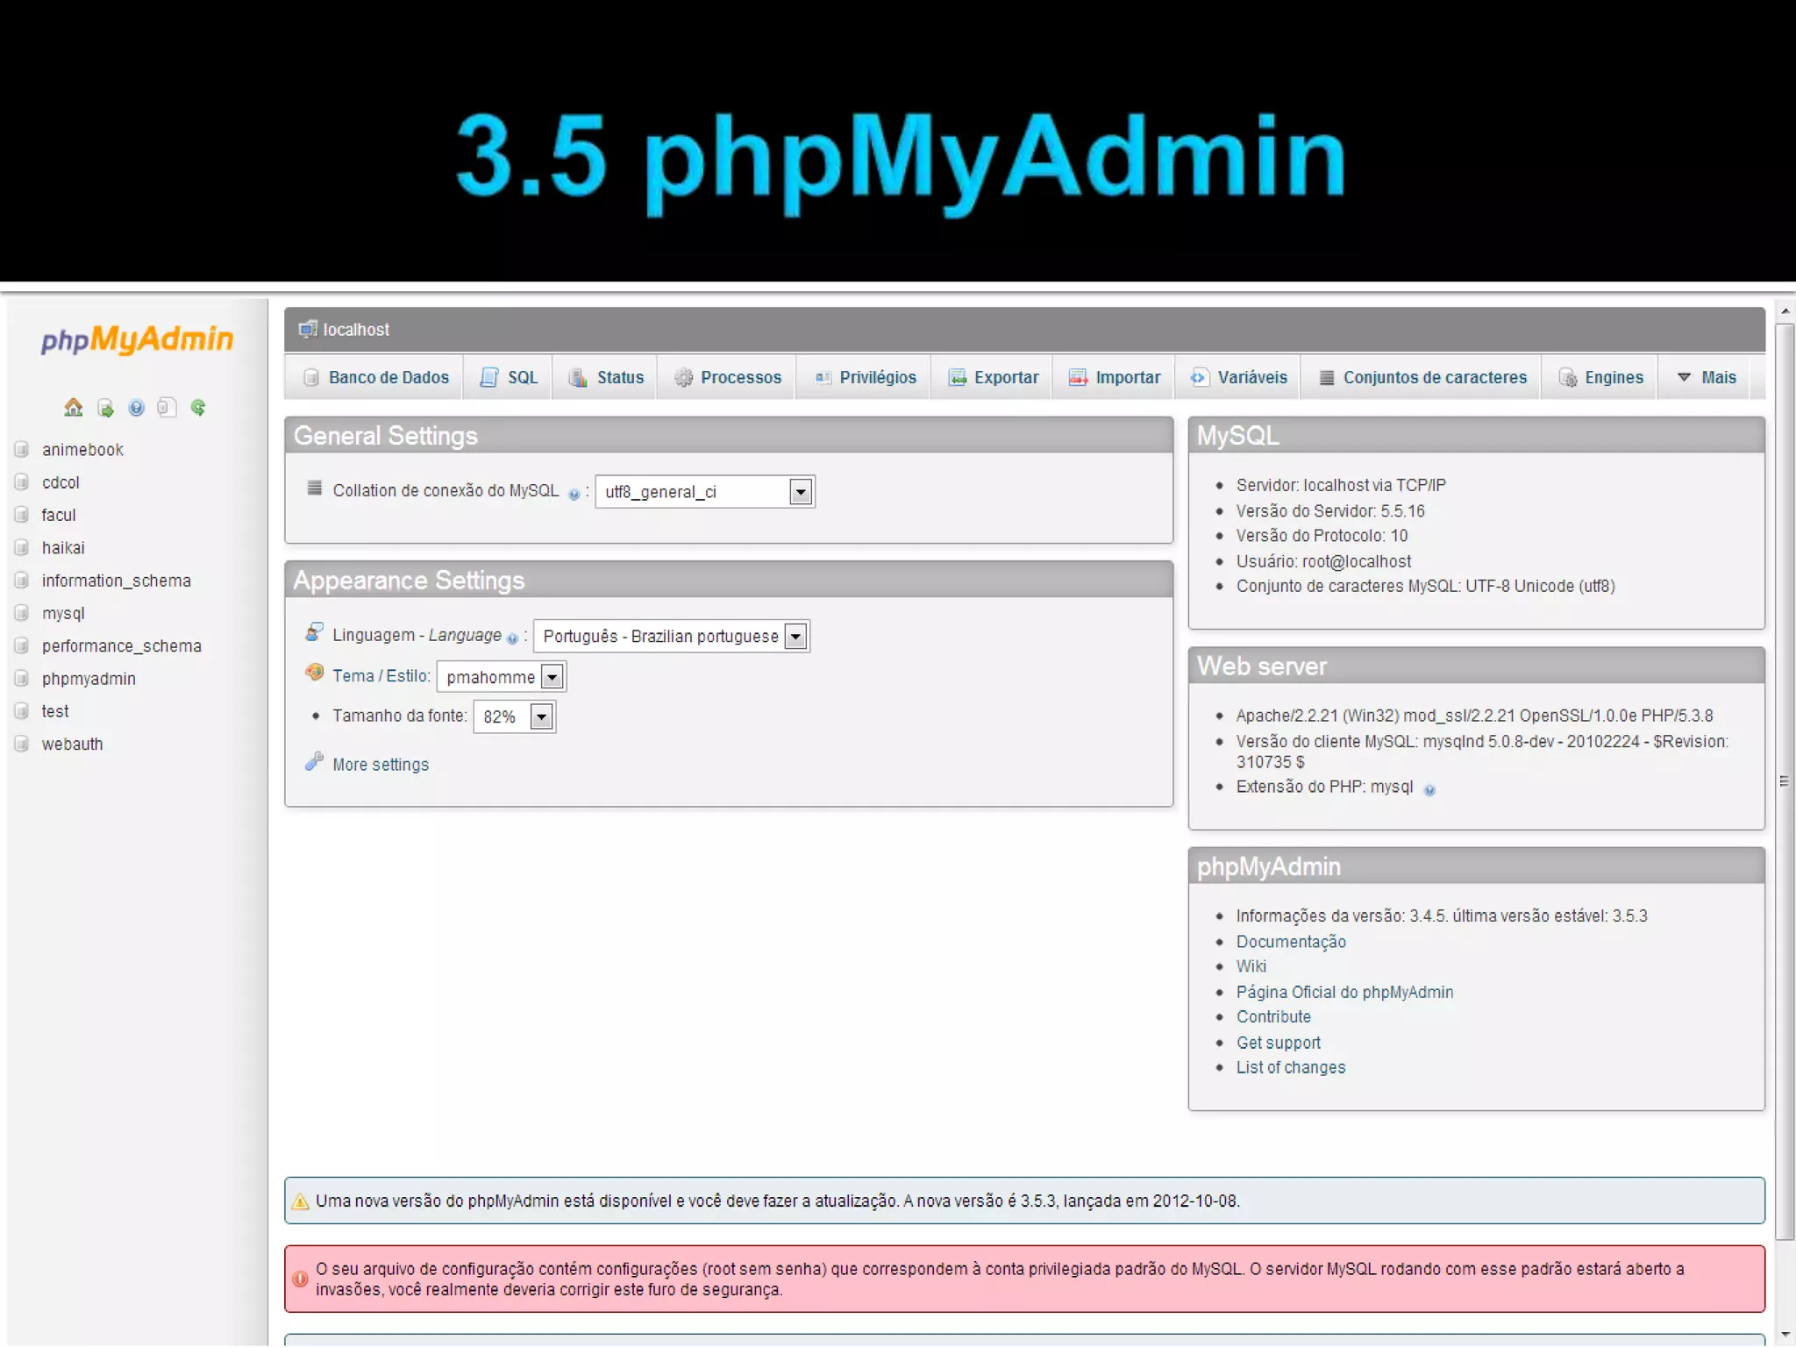Click the Versão do Servidor: 5.5.16 text
The height and width of the screenshot is (1347, 1796).
(x=1330, y=511)
